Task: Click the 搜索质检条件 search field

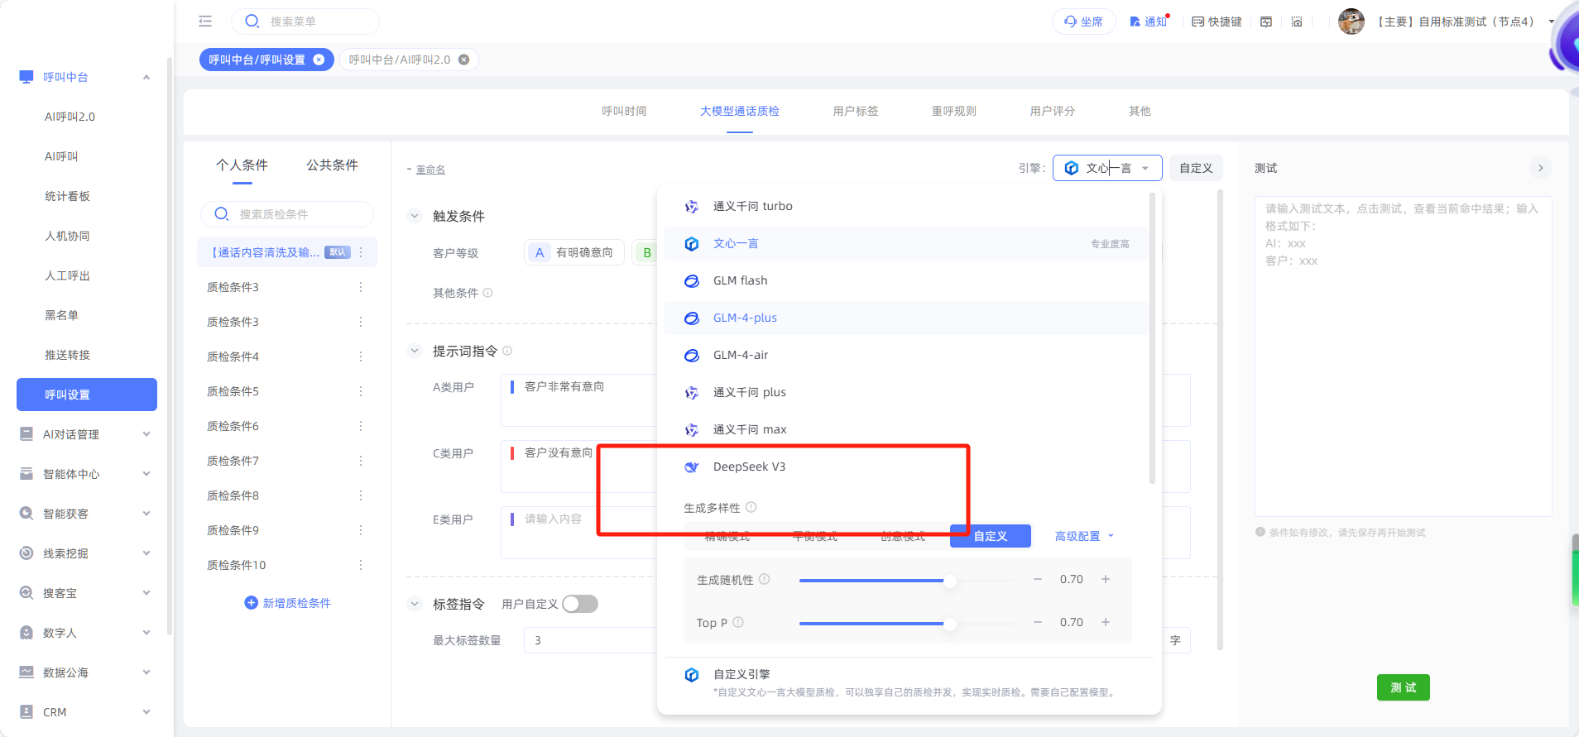Action: click(x=287, y=214)
